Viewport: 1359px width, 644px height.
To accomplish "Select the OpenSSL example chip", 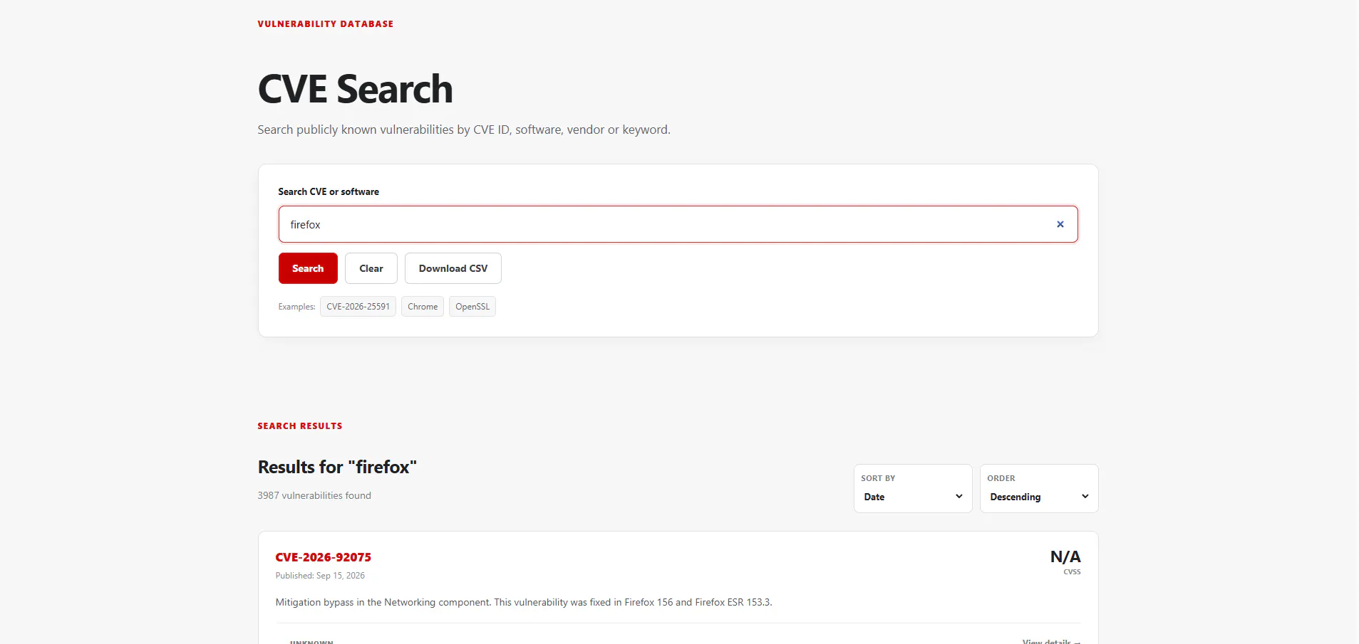I will (x=472, y=307).
